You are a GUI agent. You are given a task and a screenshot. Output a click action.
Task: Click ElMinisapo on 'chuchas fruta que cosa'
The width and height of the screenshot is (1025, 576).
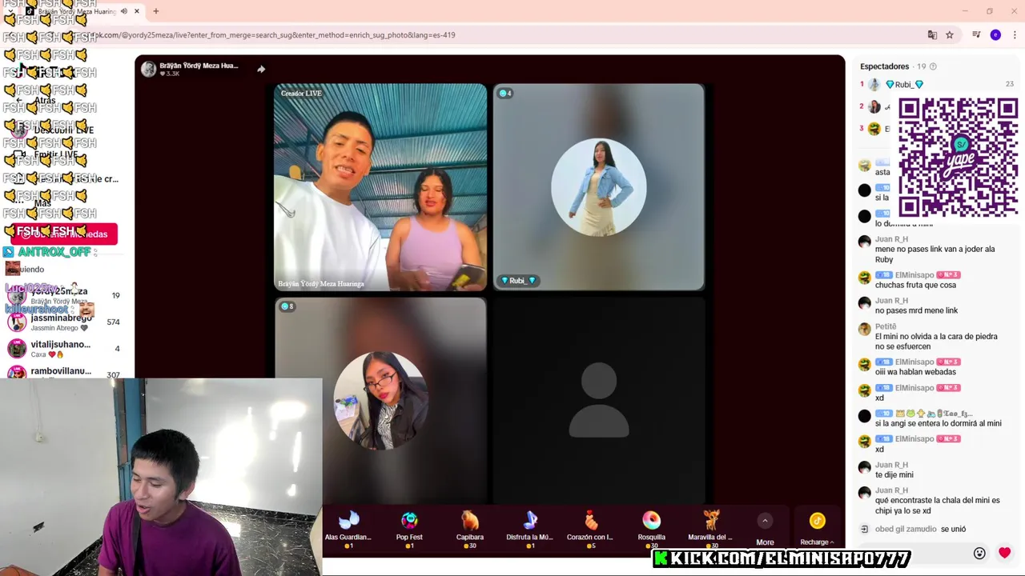tap(914, 274)
